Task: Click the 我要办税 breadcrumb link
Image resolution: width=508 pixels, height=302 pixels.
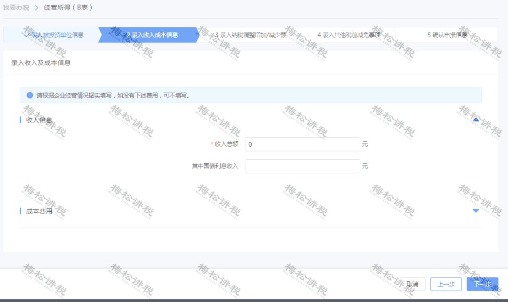Action: pos(16,8)
